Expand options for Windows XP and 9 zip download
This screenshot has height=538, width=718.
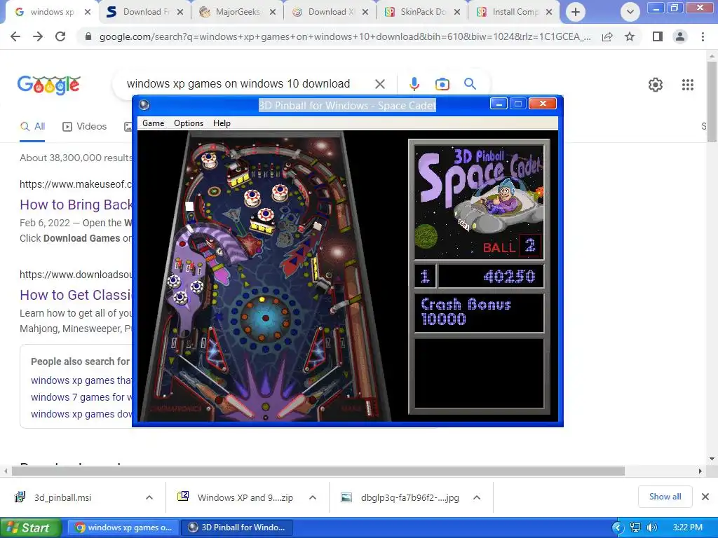coord(313,497)
